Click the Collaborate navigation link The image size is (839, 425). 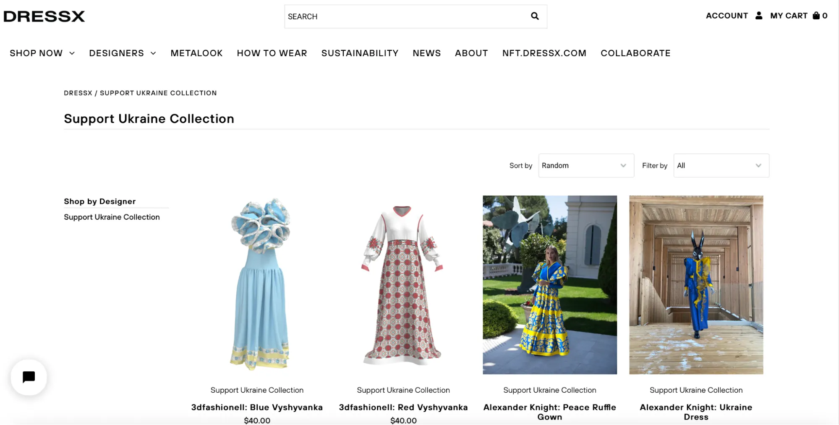click(x=635, y=53)
